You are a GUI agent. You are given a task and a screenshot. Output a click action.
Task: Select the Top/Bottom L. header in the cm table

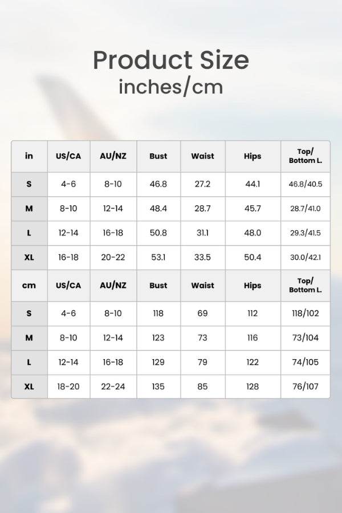point(306,286)
